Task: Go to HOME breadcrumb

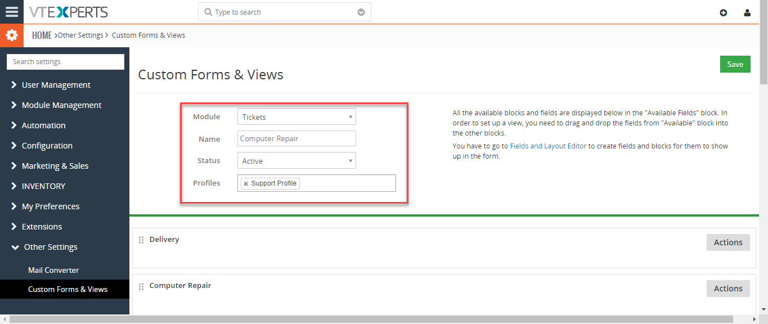Action: click(42, 35)
